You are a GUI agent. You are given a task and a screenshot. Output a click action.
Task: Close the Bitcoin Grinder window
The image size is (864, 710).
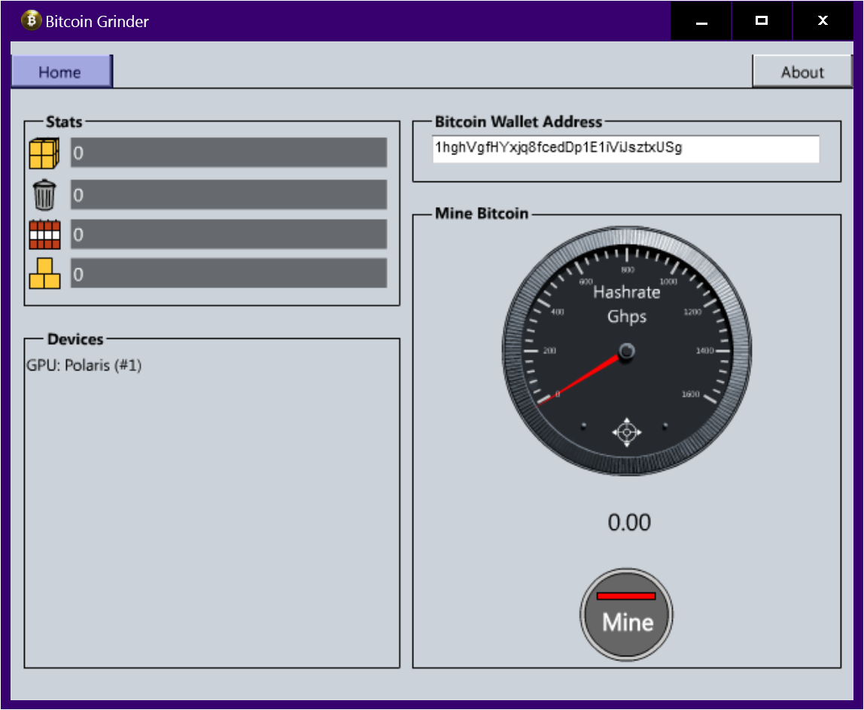823,20
